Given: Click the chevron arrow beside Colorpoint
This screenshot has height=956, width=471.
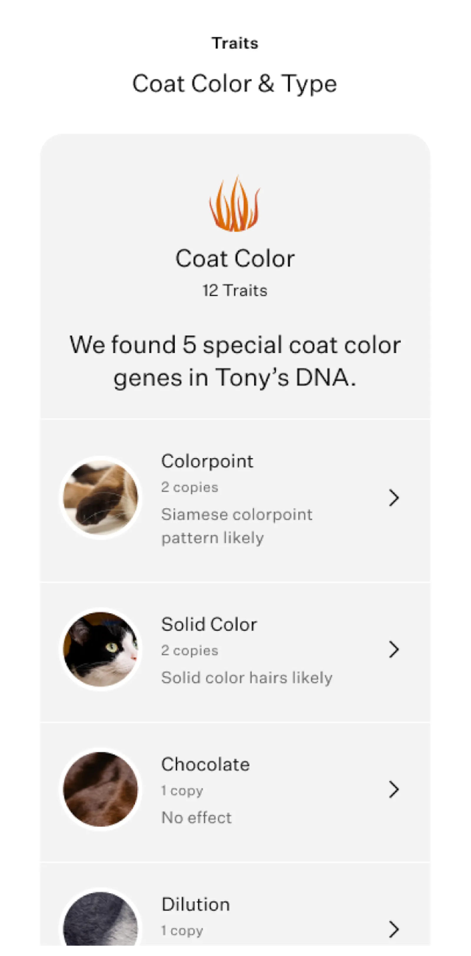Looking at the screenshot, I should point(394,498).
